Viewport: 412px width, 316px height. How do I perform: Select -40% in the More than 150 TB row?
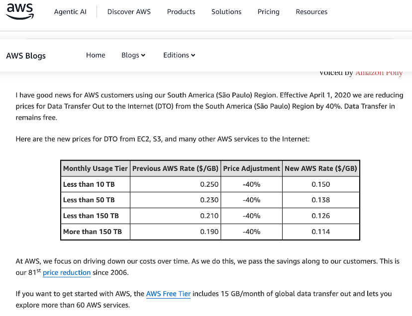pos(251,232)
